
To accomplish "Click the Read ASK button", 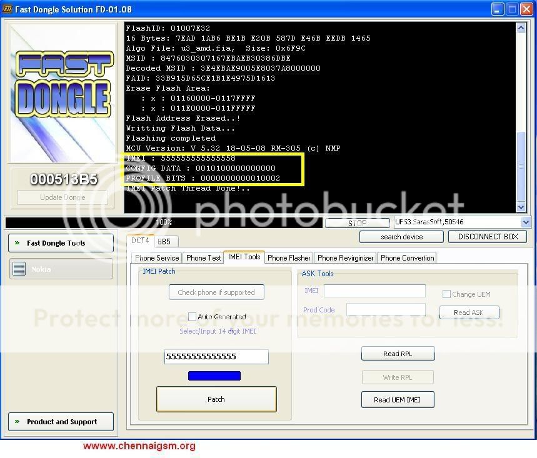I will [469, 312].
